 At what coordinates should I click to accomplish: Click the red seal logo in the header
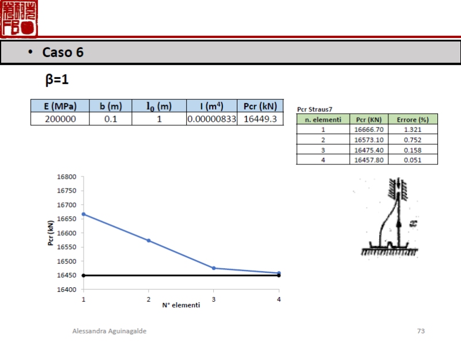19,17
